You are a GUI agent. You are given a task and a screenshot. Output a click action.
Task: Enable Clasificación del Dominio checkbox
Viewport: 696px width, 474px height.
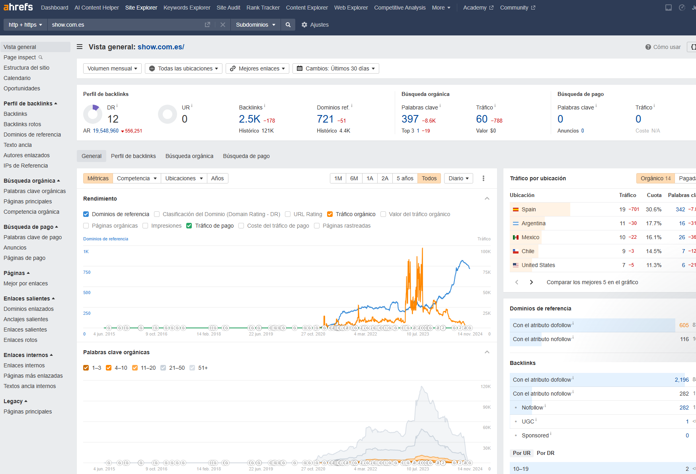coord(157,214)
